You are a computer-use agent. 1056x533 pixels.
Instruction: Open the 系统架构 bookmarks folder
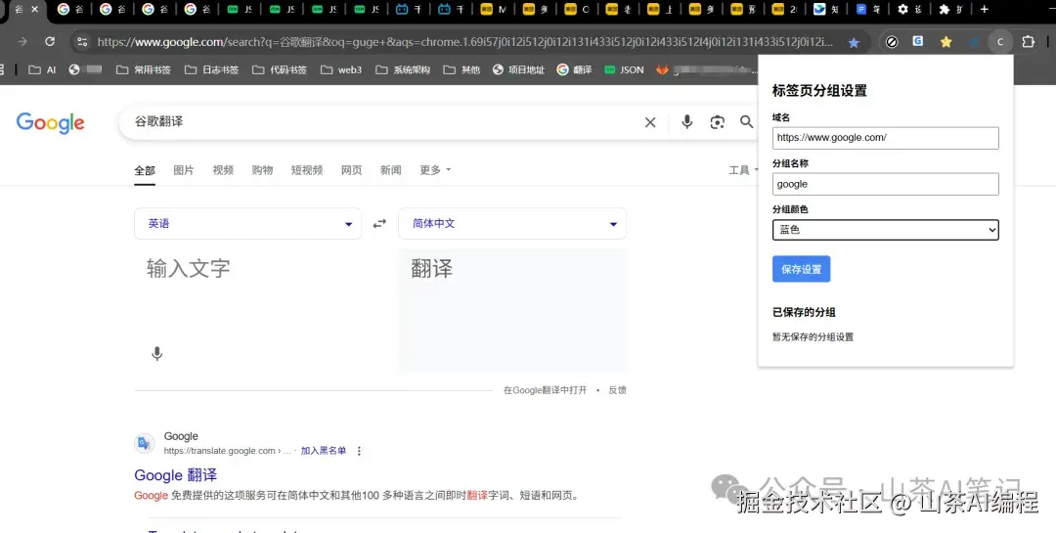pyautogui.click(x=403, y=69)
